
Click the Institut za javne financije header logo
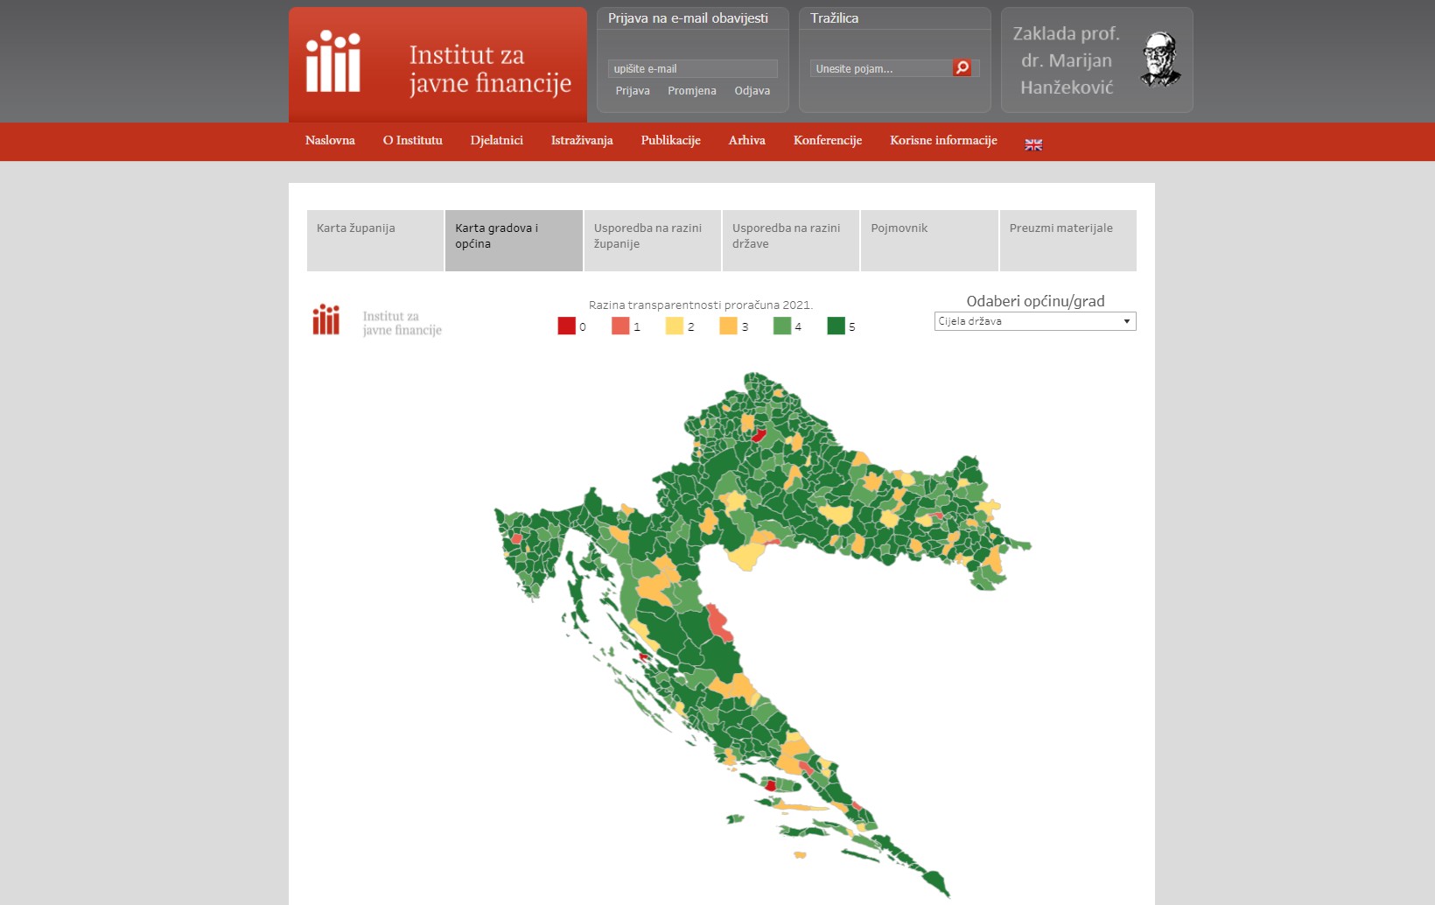[x=437, y=65]
